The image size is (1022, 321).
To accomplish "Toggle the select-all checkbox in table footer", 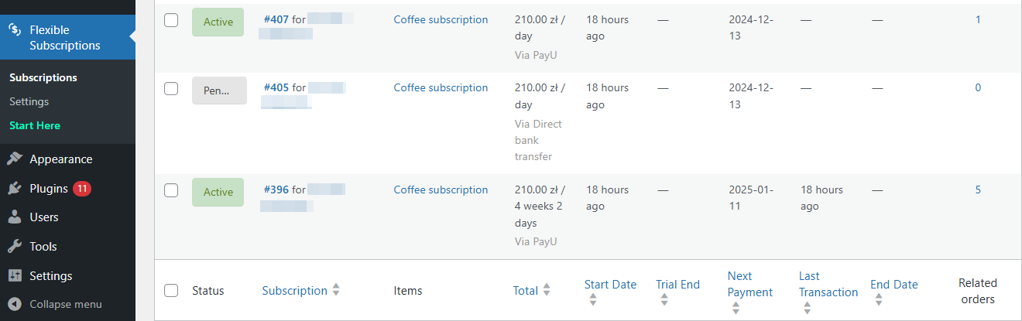I will click(x=171, y=291).
